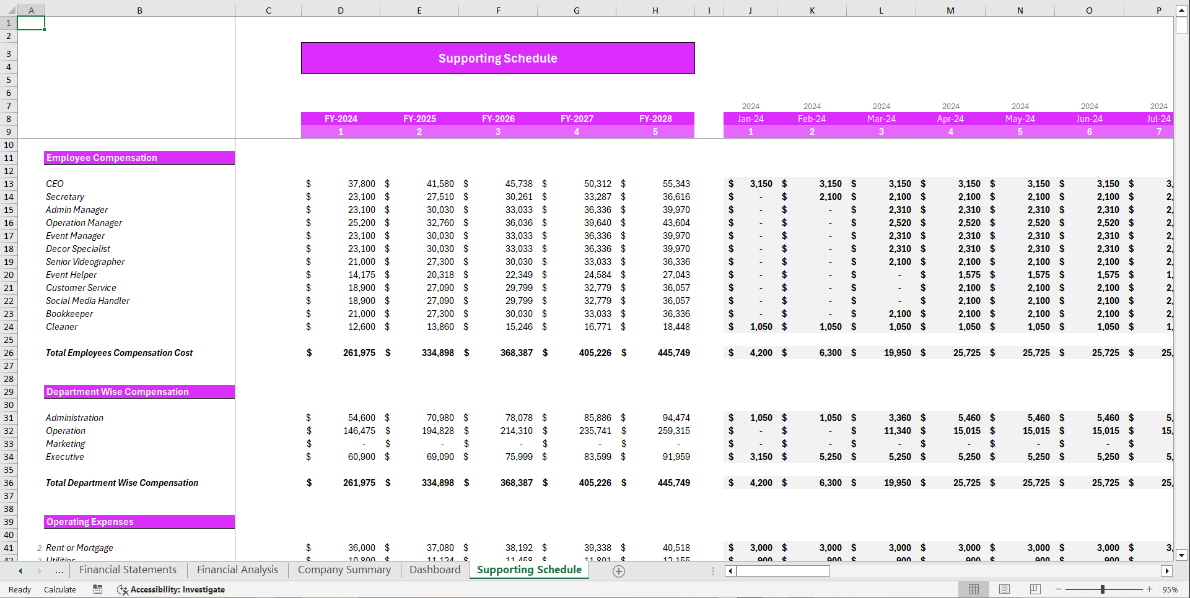
Task: Select cell A1 to toggle active selection
Action: (x=31, y=22)
